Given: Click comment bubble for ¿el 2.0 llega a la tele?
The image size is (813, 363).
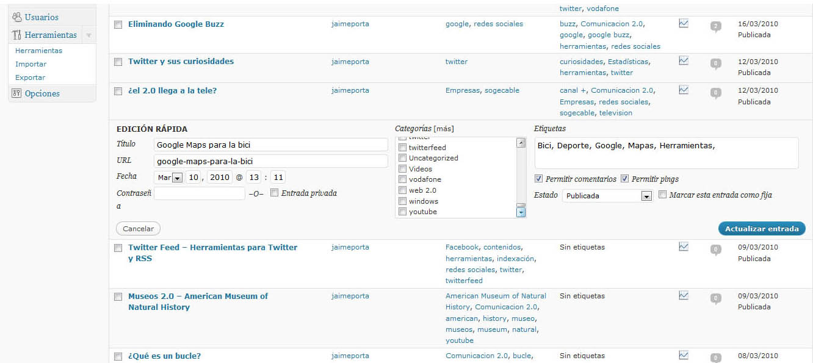Looking at the screenshot, I should (x=716, y=93).
